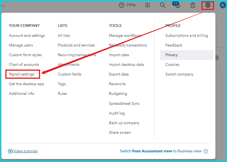Choose Import data
Viewport: 227px width, 162px height.
[x=119, y=55]
